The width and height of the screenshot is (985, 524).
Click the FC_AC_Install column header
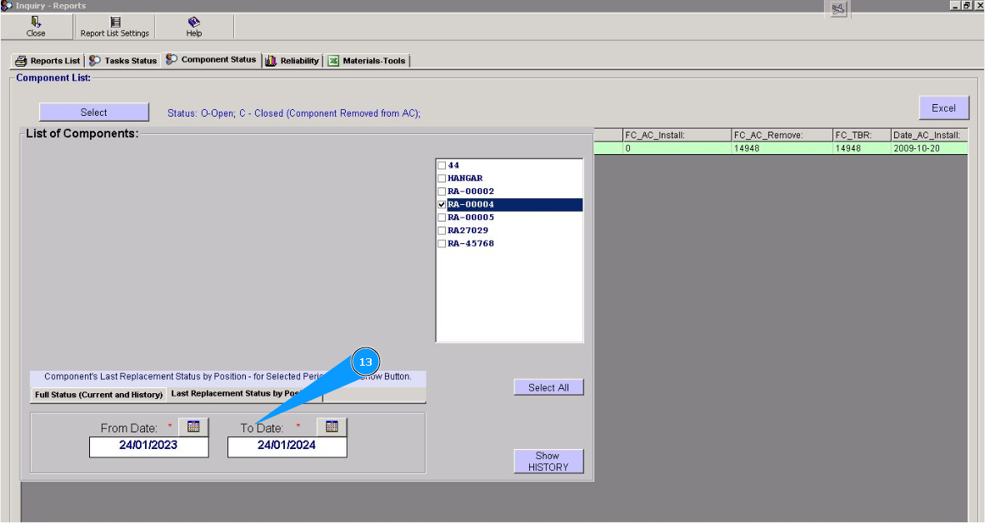click(677, 135)
